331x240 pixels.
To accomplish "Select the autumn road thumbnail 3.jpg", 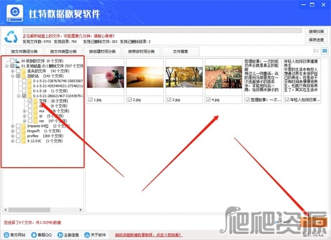I will [184, 77].
